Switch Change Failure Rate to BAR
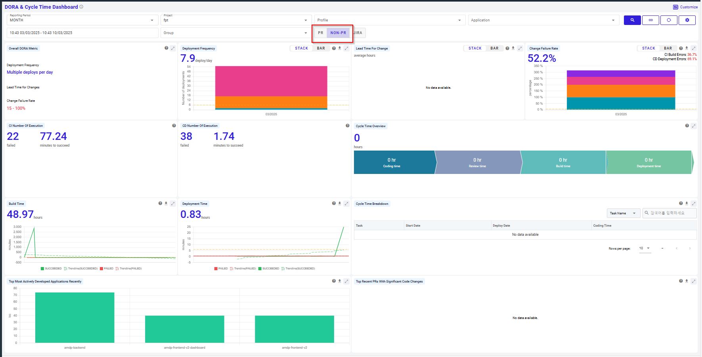Viewport: 702px width, 357px height. pyautogui.click(x=668, y=48)
